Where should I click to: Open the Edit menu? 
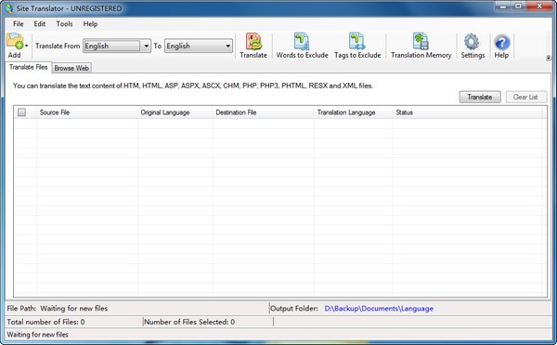pos(39,24)
